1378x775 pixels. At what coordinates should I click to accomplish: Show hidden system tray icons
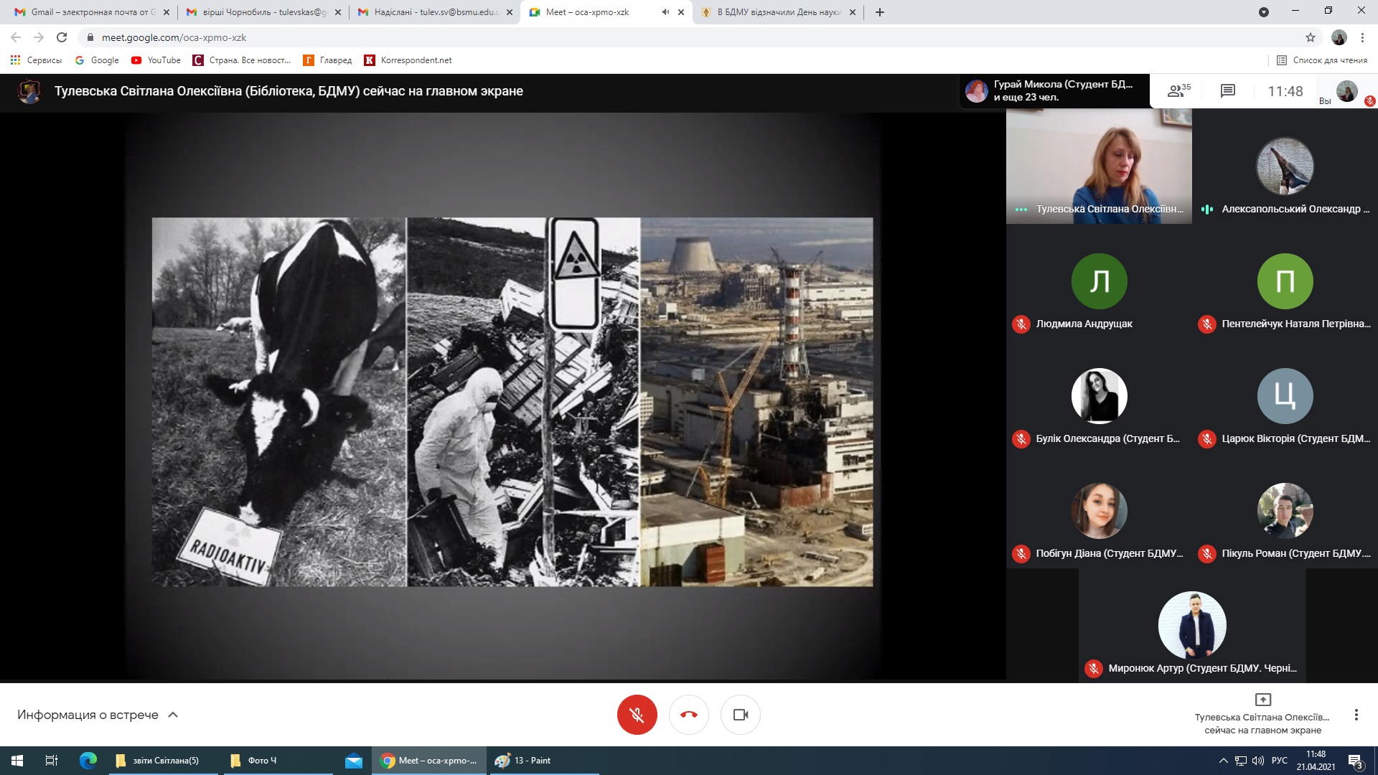click(1223, 761)
